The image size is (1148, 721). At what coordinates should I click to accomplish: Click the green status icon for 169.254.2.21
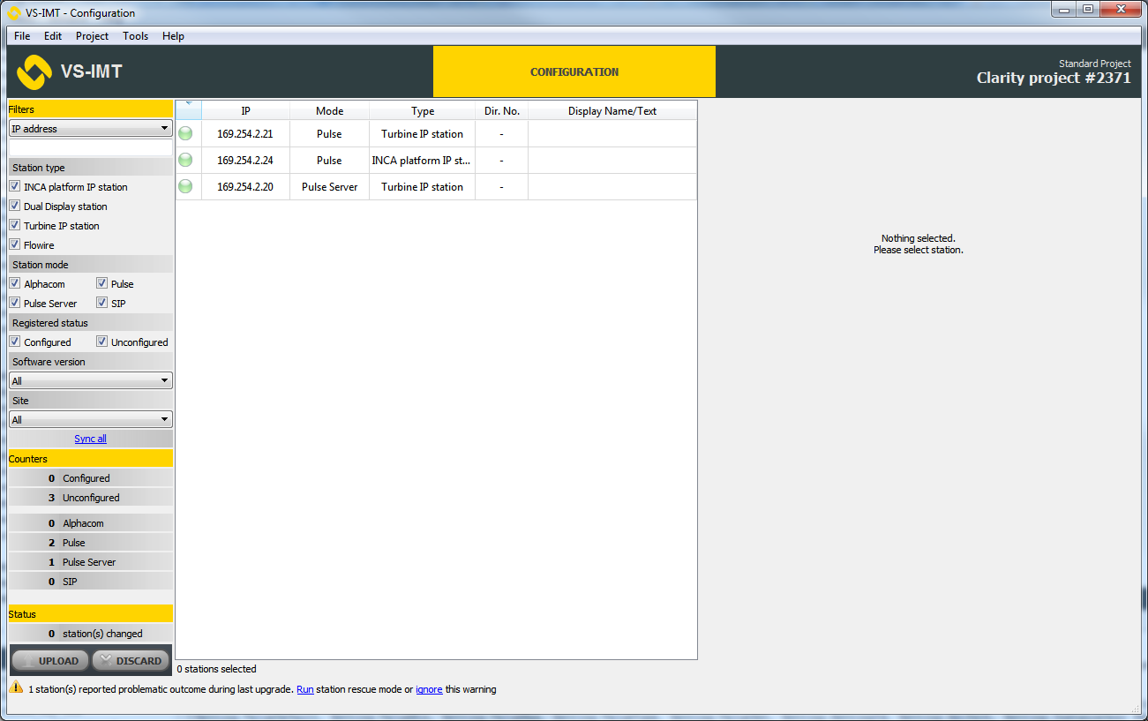click(185, 134)
